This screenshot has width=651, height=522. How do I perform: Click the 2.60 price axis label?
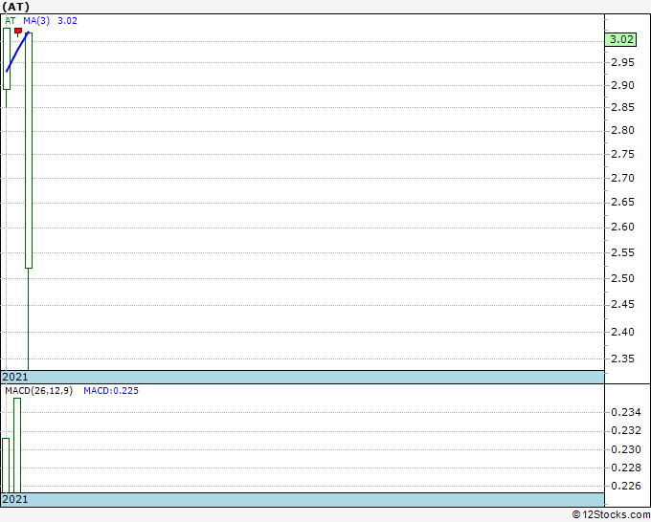pyautogui.click(x=623, y=228)
